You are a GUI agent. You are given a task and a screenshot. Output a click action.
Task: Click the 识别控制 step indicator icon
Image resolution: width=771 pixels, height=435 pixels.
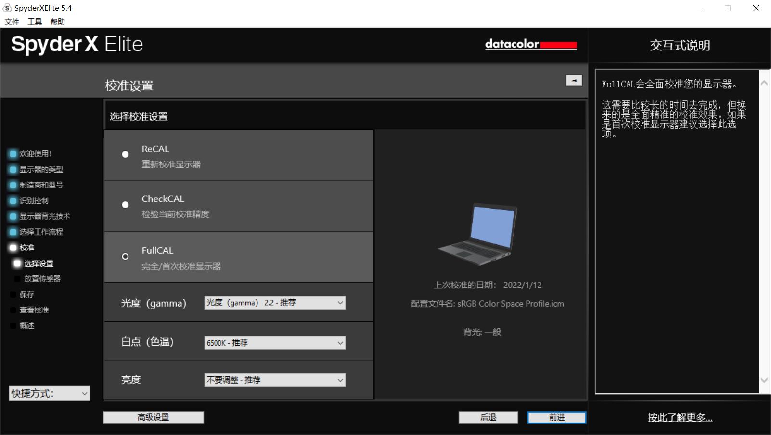click(13, 201)
